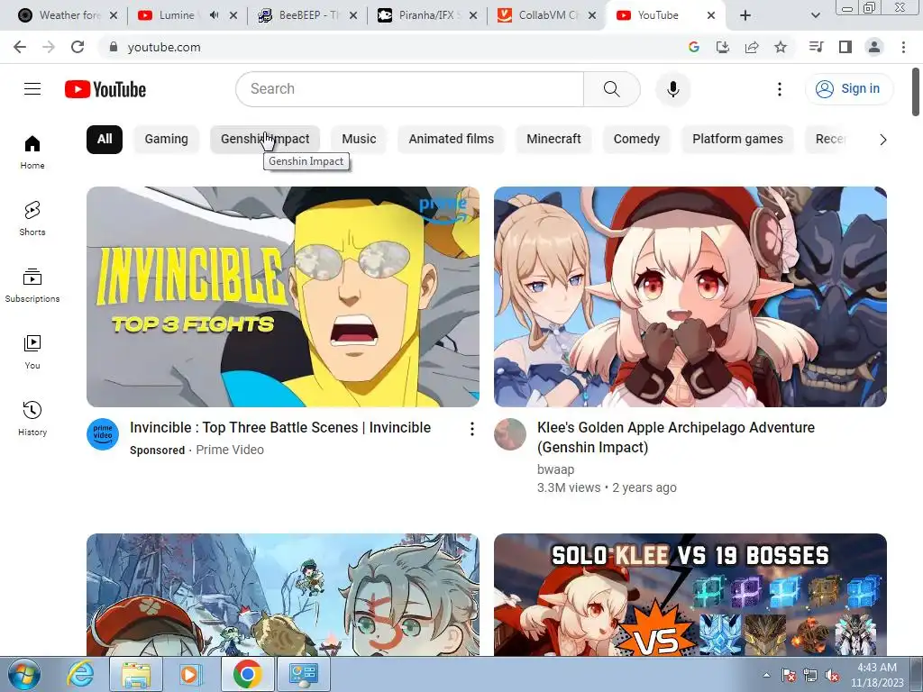The height and width of the screenshot is (692, 923).
Task: Go to Home in the sidebar
Action: pos(32,152)
